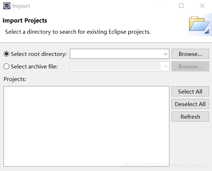Click the archive file Browse button
Image resolution: width=212 pixels, height=171 pixels.
[190, 66]
